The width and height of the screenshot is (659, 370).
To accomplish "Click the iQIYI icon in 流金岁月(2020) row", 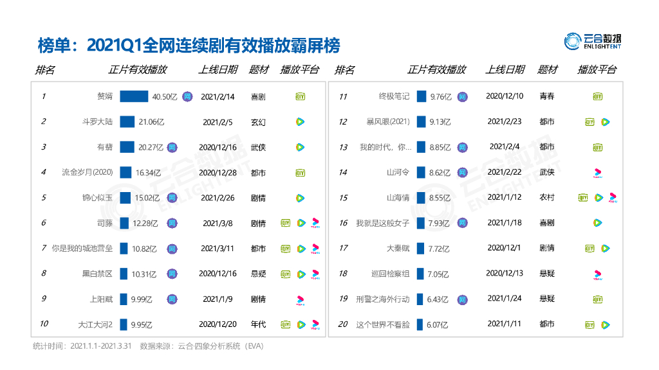I will (300, 173).
